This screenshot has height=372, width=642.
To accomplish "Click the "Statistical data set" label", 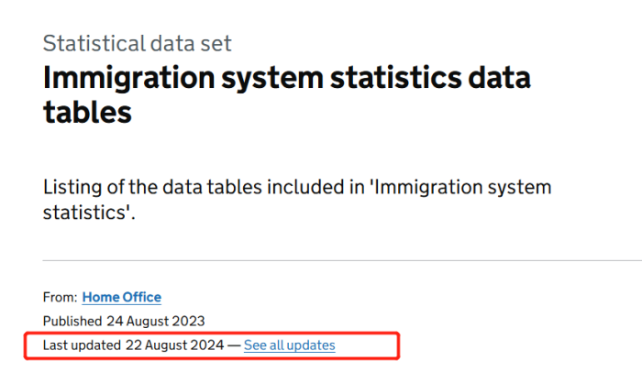I will tap(138, 43).
